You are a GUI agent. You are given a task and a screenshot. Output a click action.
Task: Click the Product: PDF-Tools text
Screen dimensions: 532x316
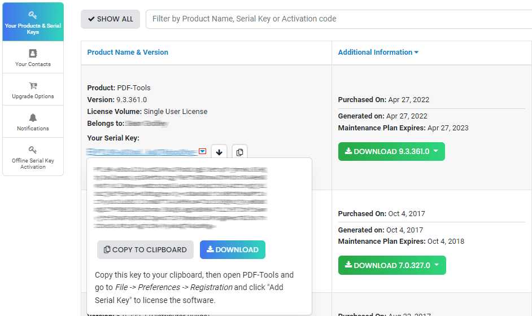point(119,88)
